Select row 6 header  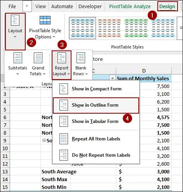tap(5, 117)
